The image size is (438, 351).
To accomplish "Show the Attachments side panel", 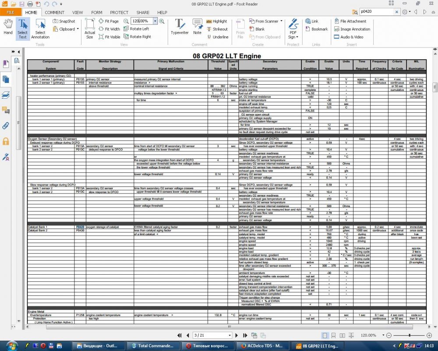I will [6, 125].
